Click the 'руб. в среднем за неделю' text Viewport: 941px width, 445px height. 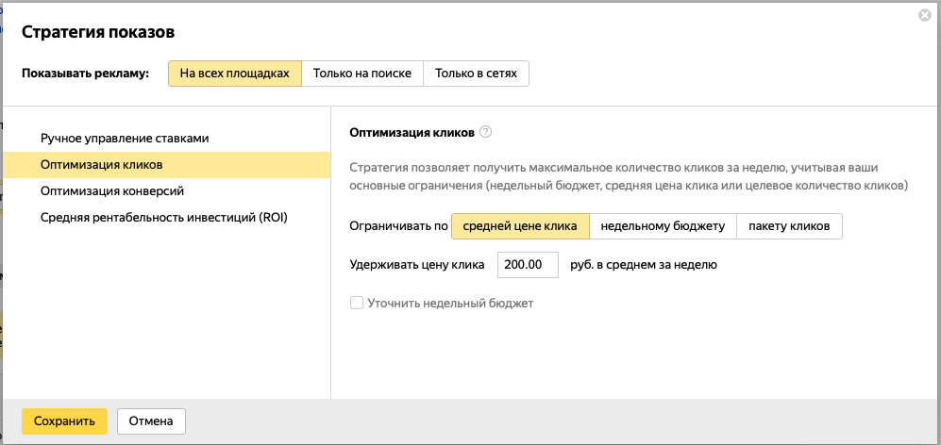(x=644, y=265)
